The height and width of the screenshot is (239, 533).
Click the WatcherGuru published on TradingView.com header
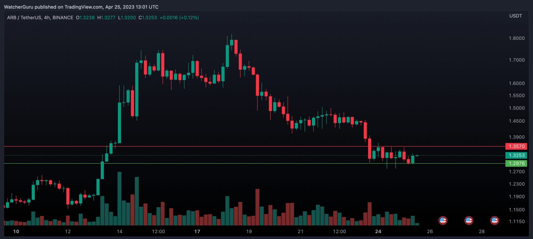click(81, 7)
